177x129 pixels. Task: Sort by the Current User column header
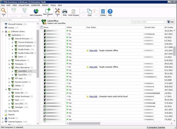click(154, 27)
